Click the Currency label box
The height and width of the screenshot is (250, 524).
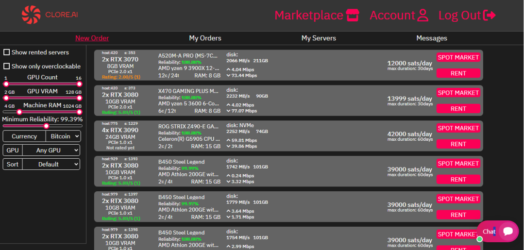pos(24,136)
